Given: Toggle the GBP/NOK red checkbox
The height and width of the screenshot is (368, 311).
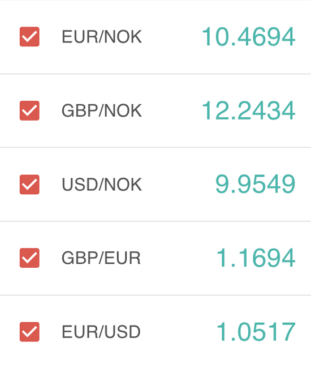Looking at the screenshot, I should [x=29, y=110].
